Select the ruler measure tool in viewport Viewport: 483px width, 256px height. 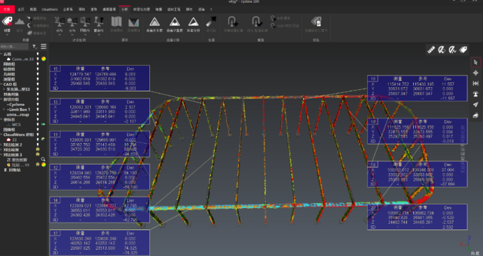pos(431,50)
